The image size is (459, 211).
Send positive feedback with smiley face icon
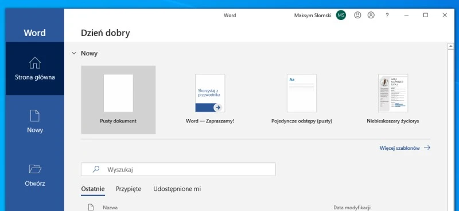[x=357, y=15]
